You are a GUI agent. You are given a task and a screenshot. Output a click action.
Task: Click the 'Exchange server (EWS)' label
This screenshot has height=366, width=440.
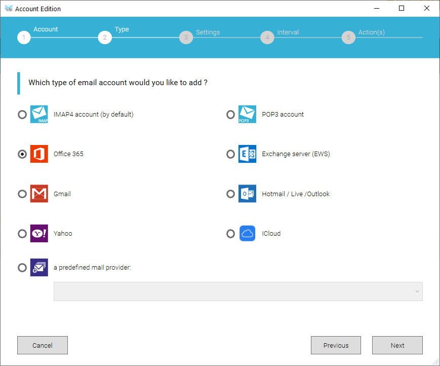(296, 154)
